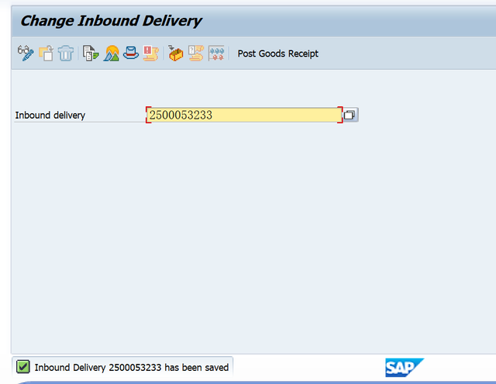Click Post Goods Receipt button

click(277, 54)
